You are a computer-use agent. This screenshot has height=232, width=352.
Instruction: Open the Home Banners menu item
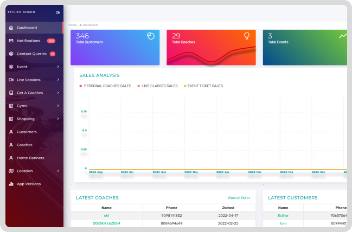[34, 158]
